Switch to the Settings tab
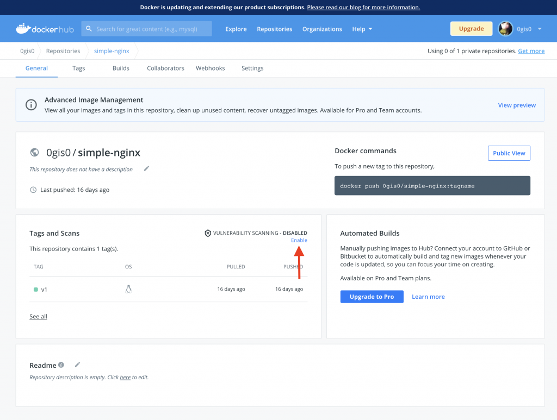 [x=252, y=68]
